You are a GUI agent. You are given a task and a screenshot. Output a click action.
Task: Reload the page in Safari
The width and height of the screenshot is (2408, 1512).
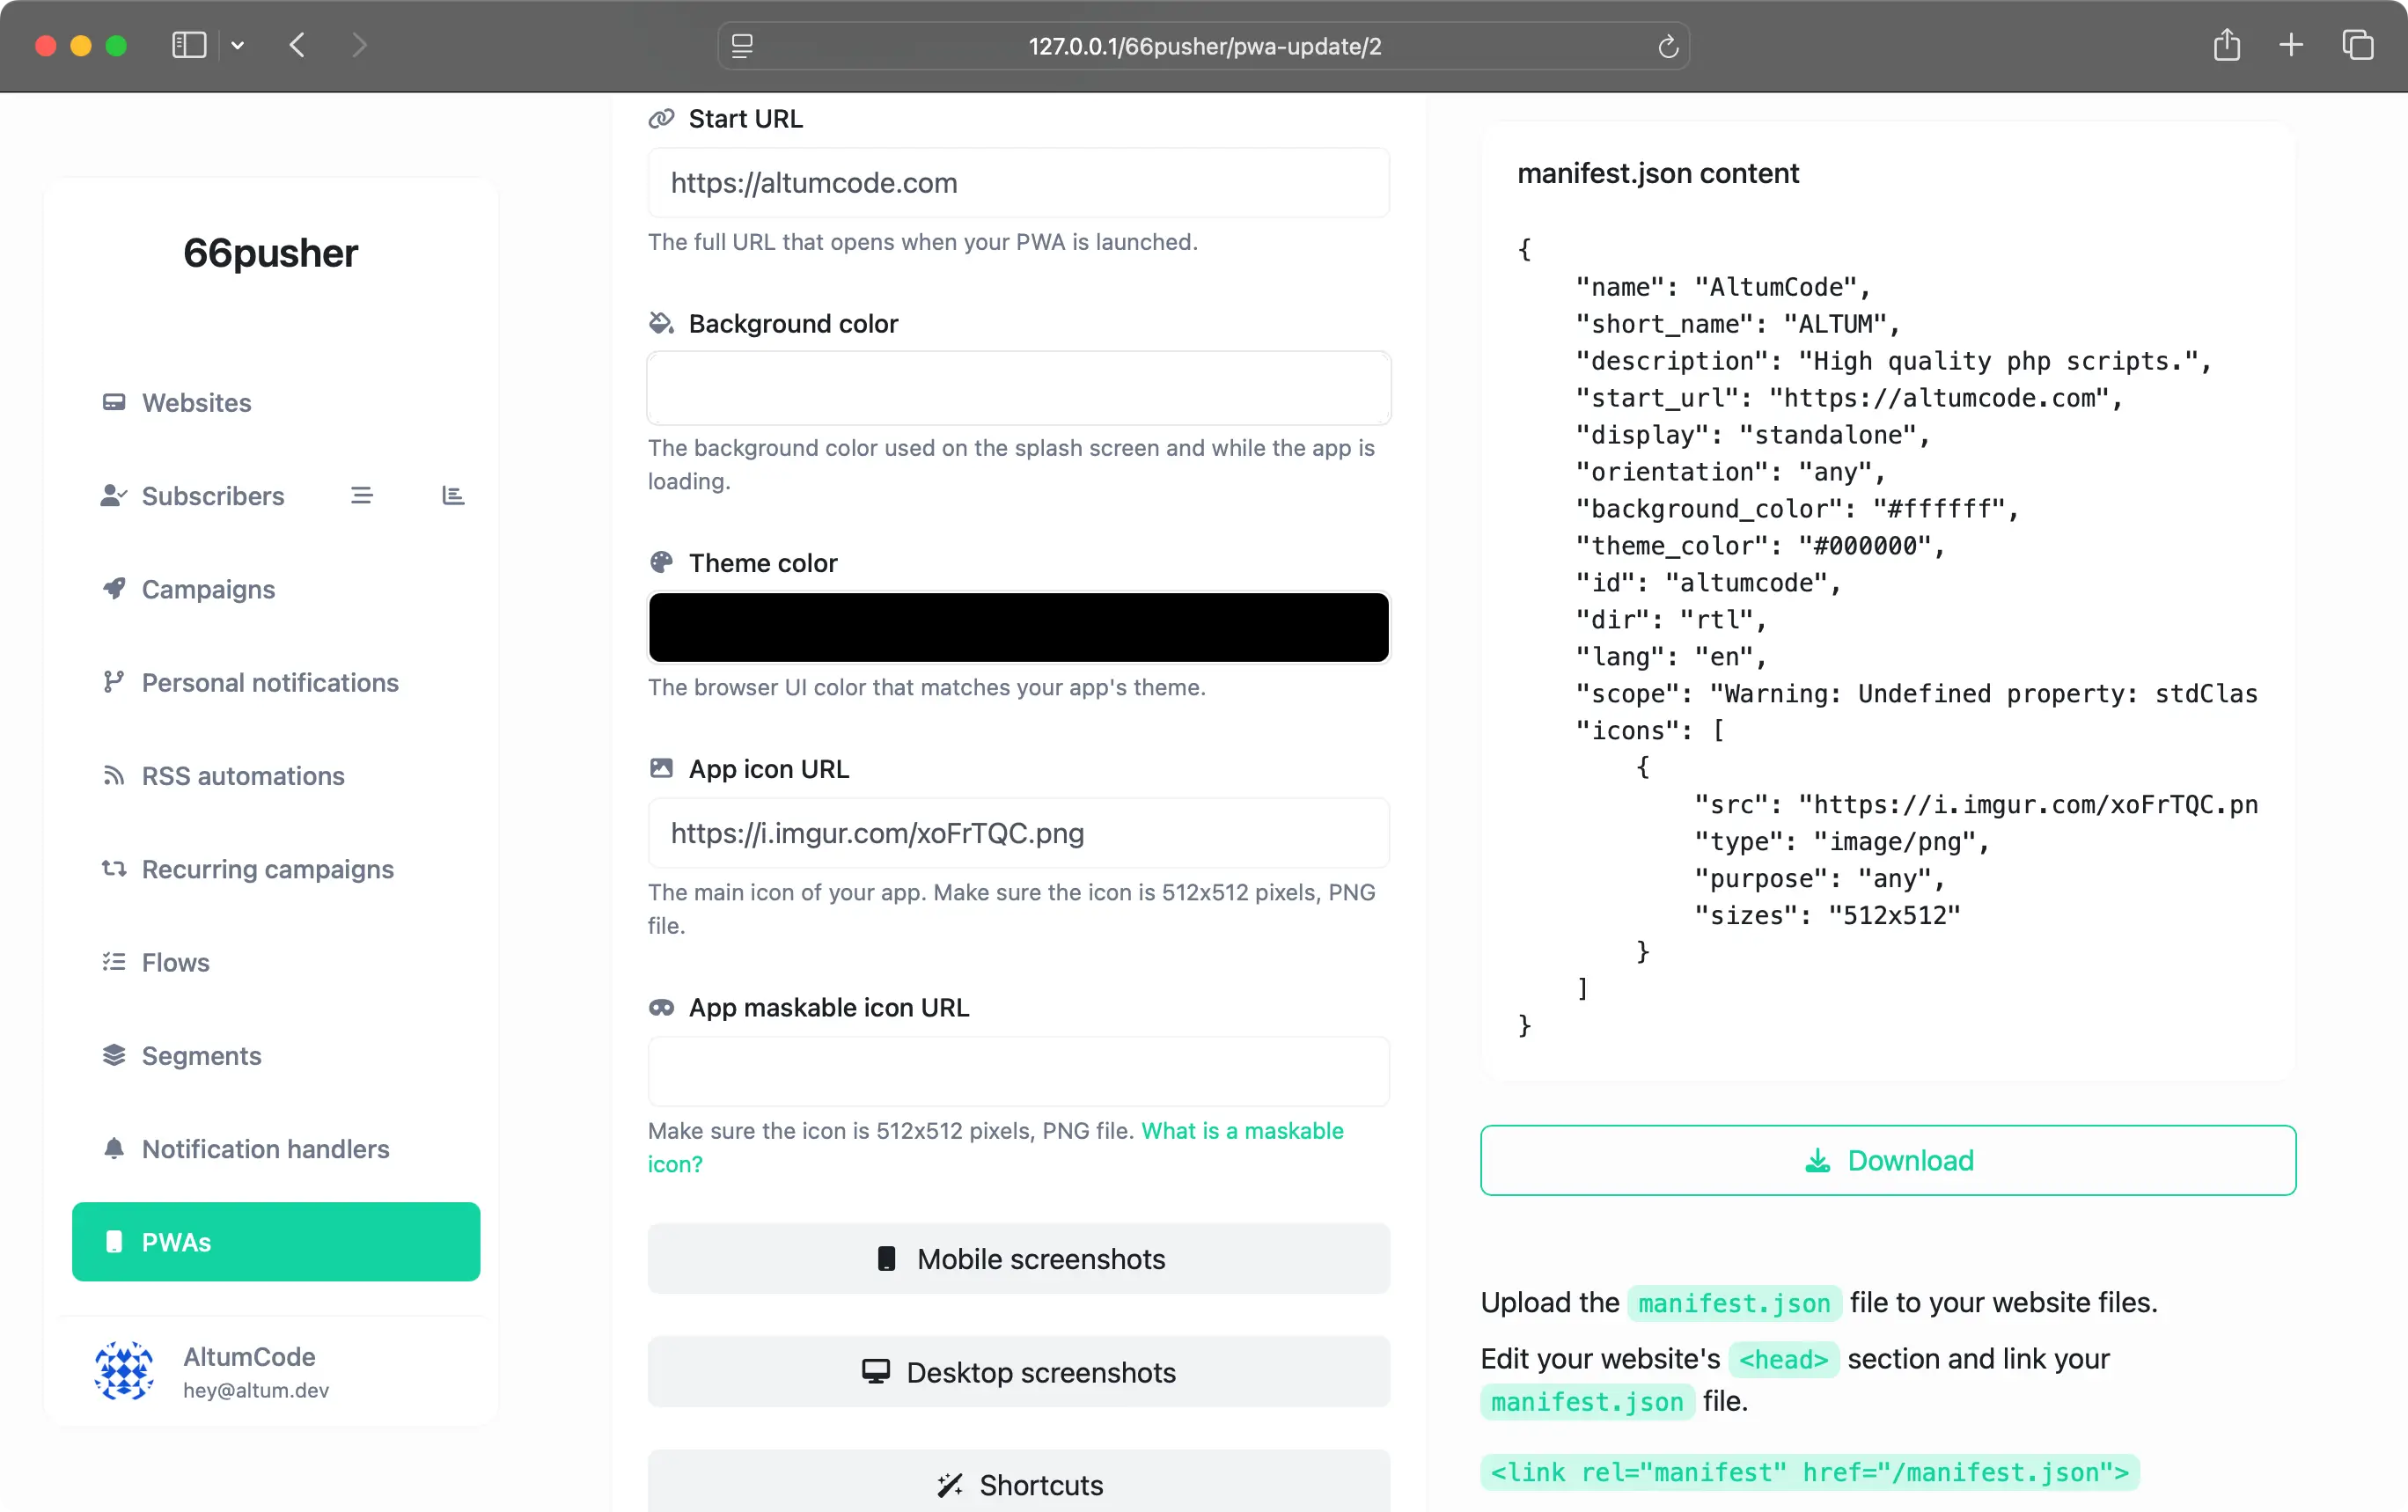tap(1667, 46)
